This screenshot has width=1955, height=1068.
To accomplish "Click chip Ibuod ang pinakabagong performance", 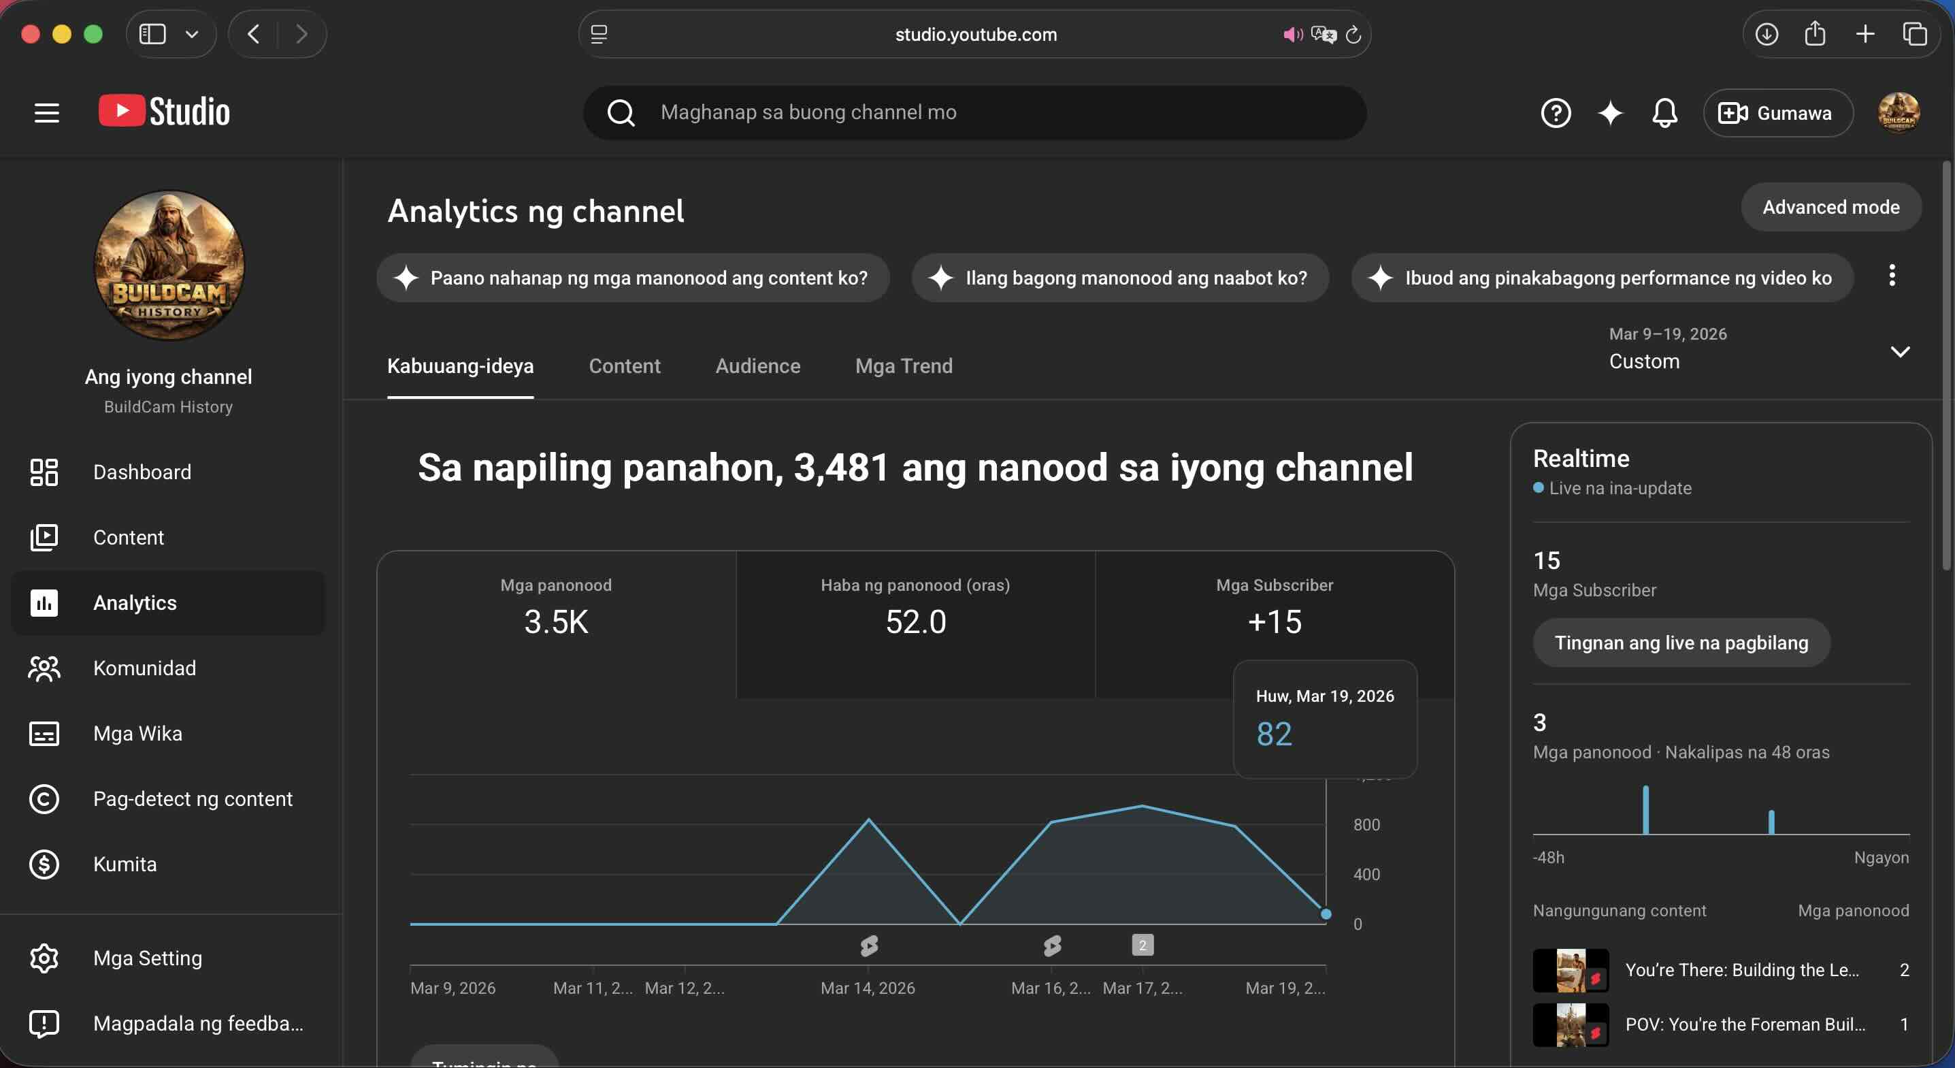I will point(1602,278).
